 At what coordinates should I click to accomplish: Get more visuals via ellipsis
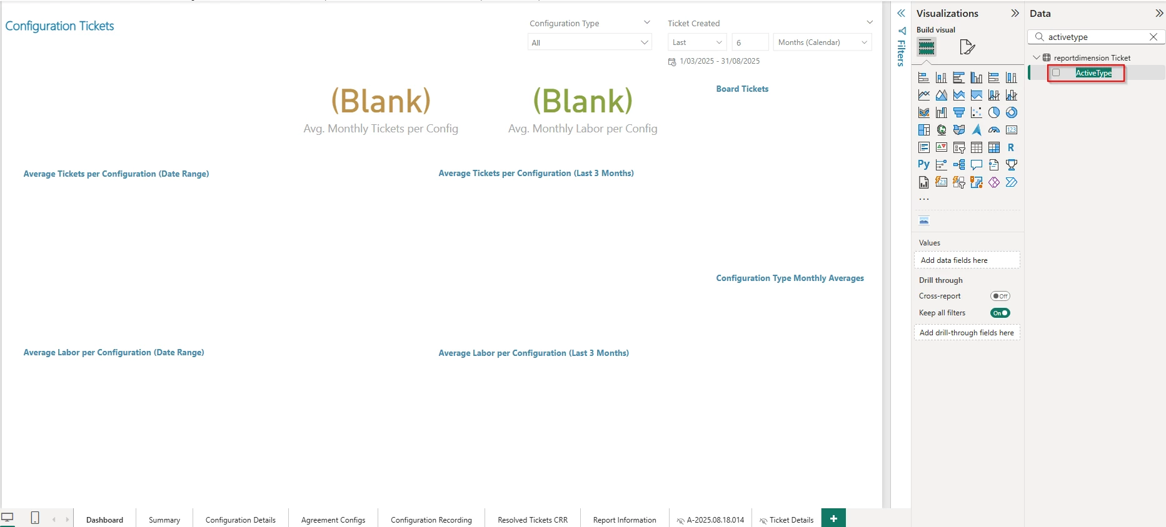click(x=924, y=199)
